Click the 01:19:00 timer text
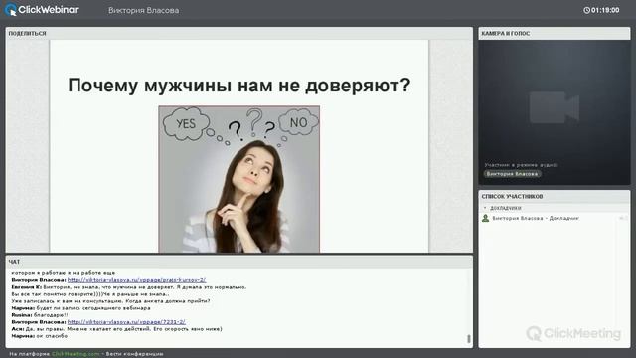The image size is (636, 358). click(x=605, y=10)
